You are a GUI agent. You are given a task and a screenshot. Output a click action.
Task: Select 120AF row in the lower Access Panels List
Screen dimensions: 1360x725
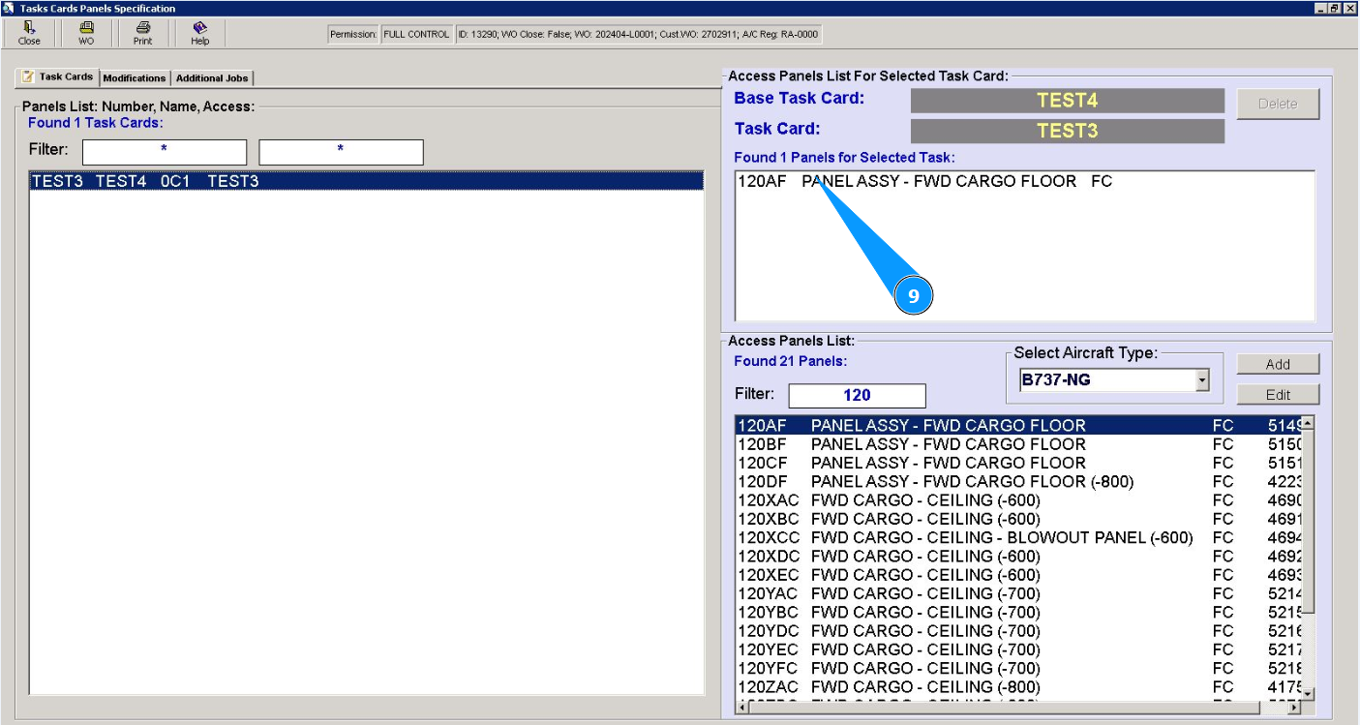coord(1018,425)
